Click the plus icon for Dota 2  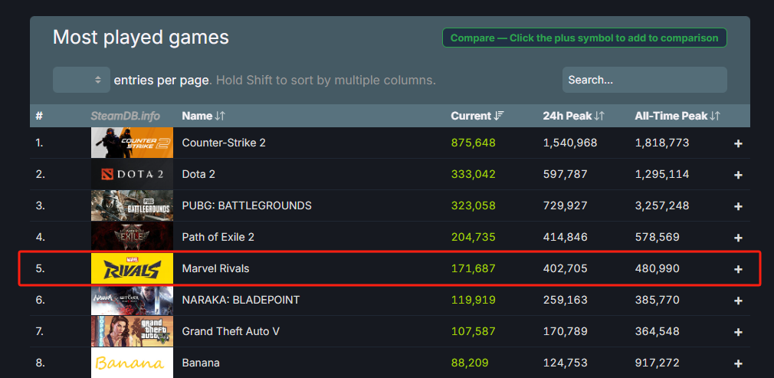[x=738, y=175]
